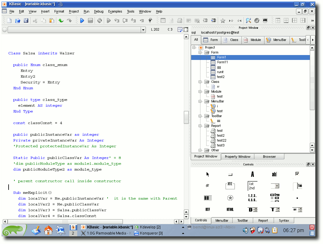Viewport: 323px width, 244px height.
Task: Click the blue Run play button
Action: (82, 20)
